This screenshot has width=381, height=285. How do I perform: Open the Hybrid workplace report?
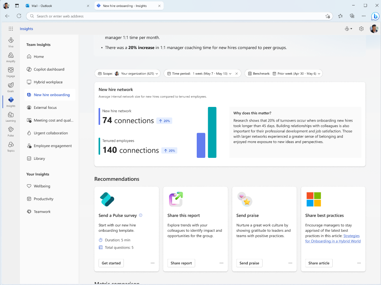[50, 82]
